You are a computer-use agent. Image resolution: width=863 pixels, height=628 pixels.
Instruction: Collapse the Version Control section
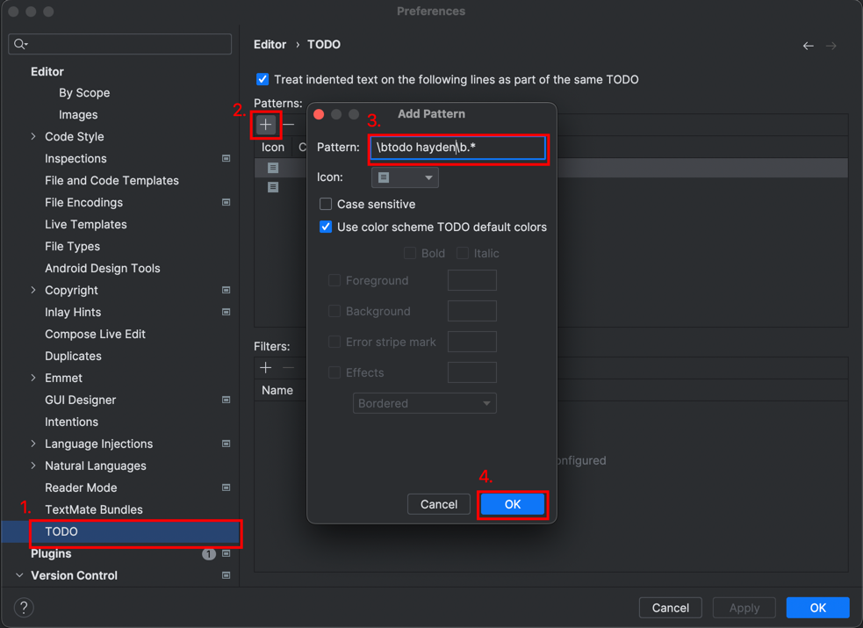(x=19, y=576)
